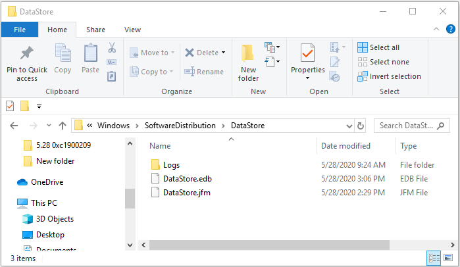Click Select all button
The image size is (460, 267).
(x=378, y=47)
